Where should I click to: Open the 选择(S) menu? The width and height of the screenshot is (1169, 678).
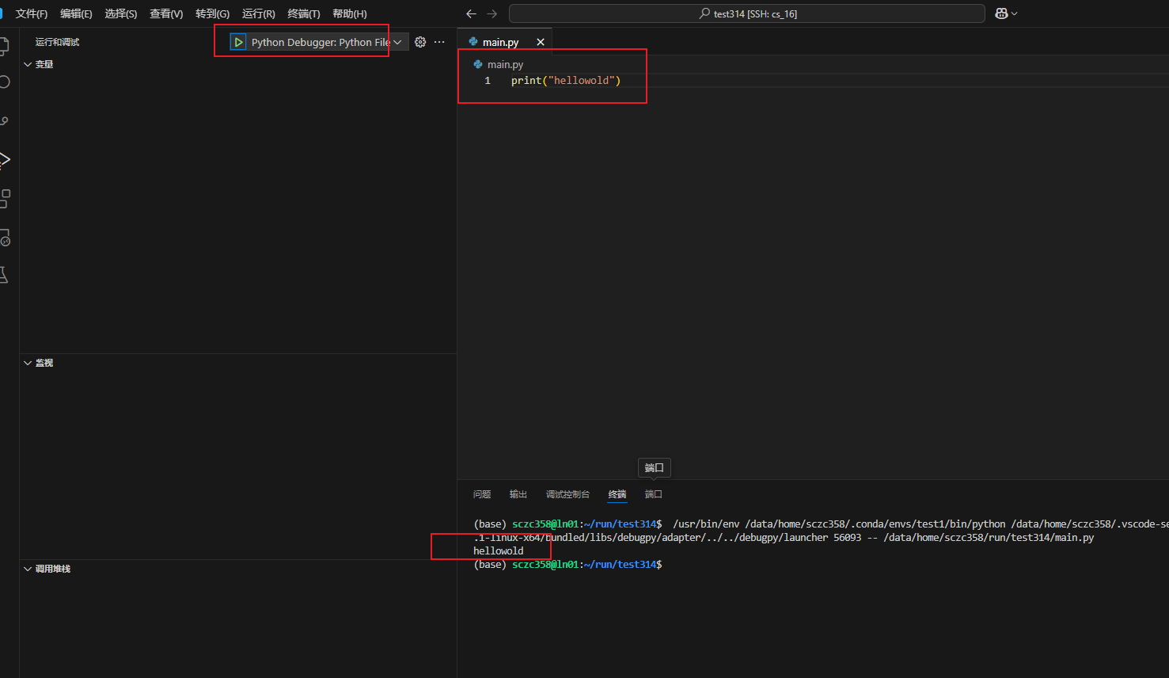[121, 13]
